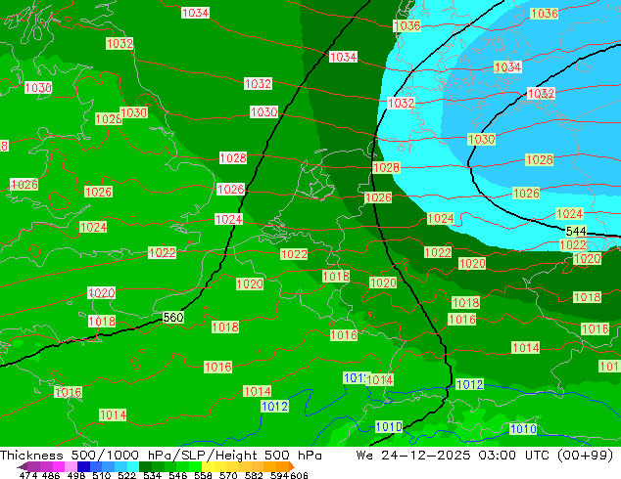Viewport: 621px width, 479px height.
Task: Click the cyan swatch in thickness legend
Action: 133,466
